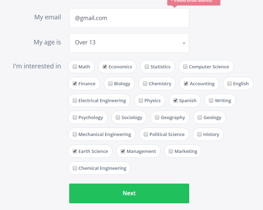
Task: Click the My email input field
Action: [129, 18]
